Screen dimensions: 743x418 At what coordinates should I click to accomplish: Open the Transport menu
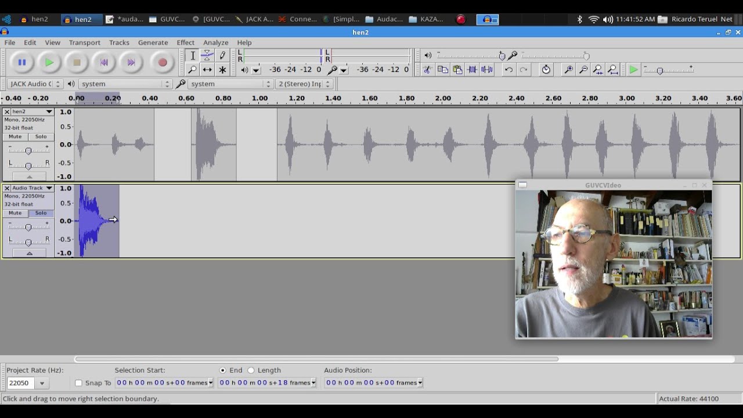pos(85,42)
